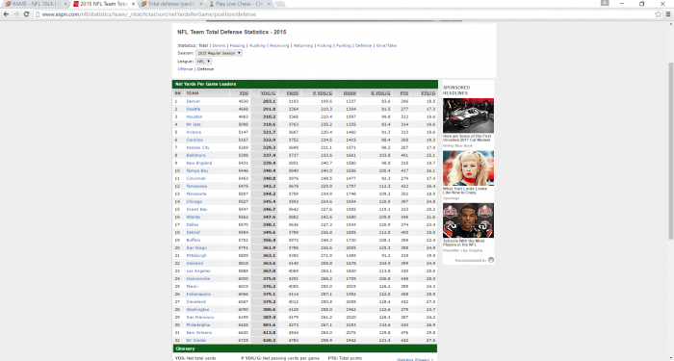The height and width of the screenshot is (361, 674).
Task: Open the 2017 car models ad thumbnail
Action: point(468,116)
